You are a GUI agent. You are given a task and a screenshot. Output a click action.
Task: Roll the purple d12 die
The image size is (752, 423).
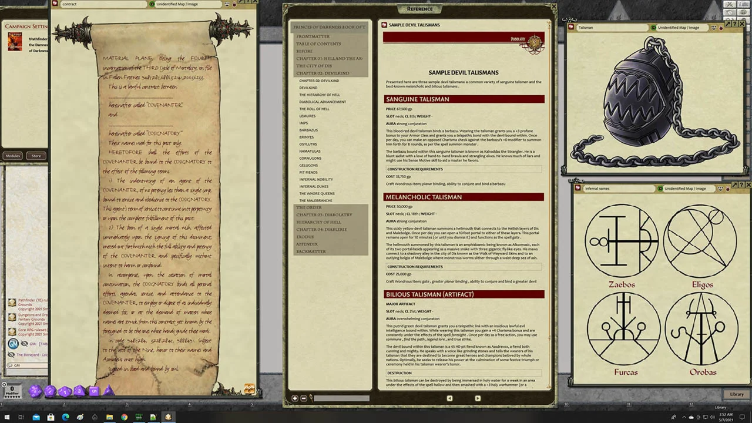[x=50, y=391]
